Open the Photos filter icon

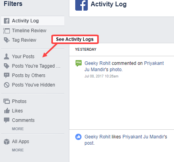point(7,101)
